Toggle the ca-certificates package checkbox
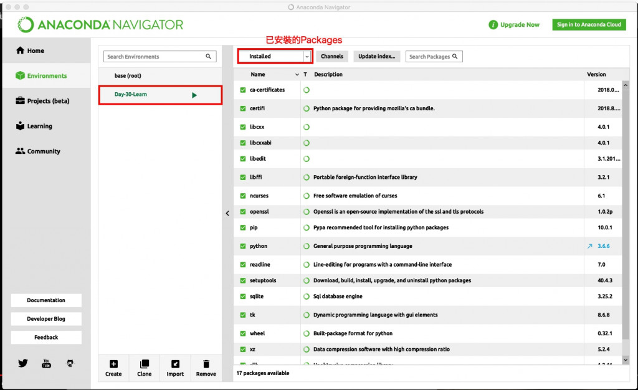The height and width of the screenshot is (390, 638). coord(243,90)
